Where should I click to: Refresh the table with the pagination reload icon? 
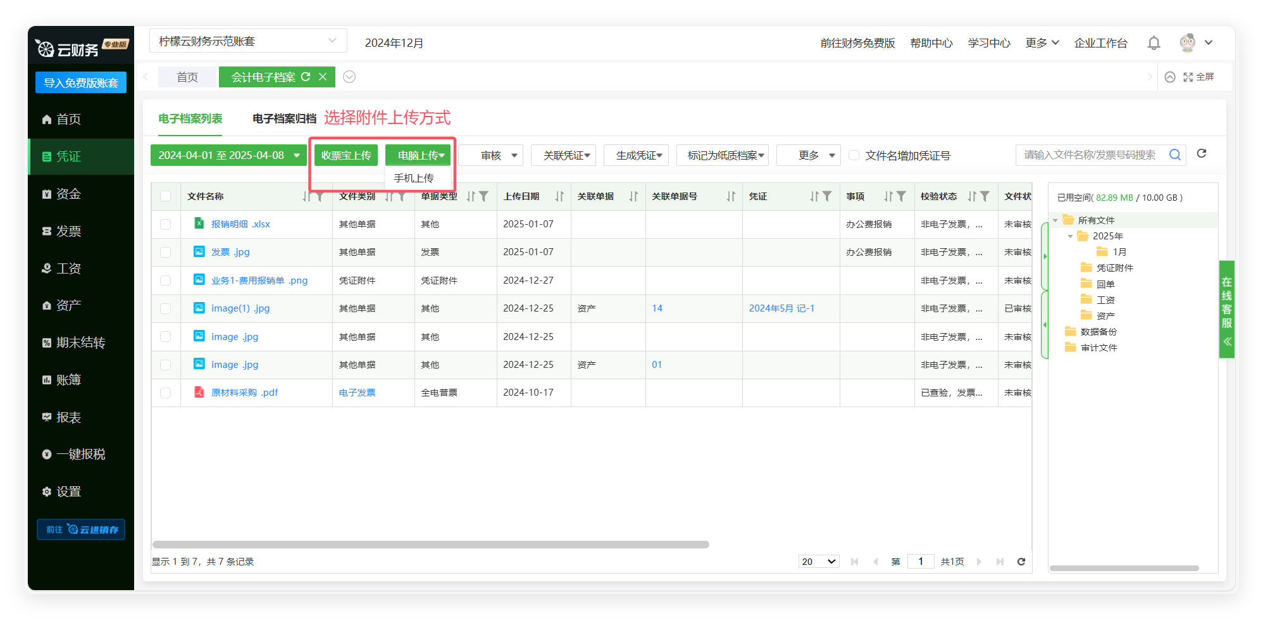[x=1021, y=562]
